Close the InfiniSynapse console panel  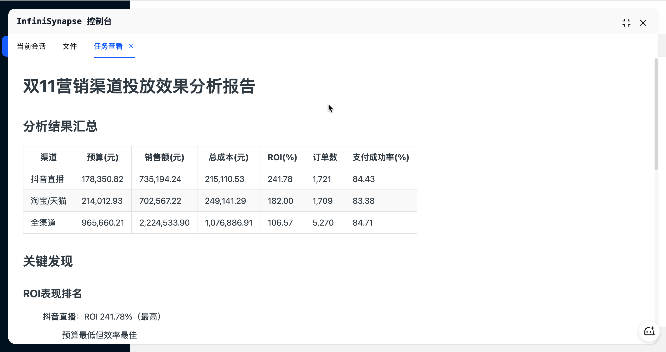(643, 23)
